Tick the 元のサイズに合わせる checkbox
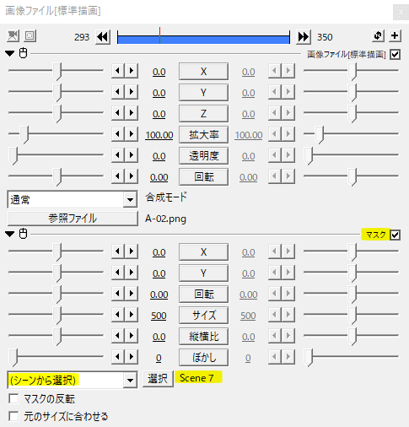The image size is (409, 427). 13,416
